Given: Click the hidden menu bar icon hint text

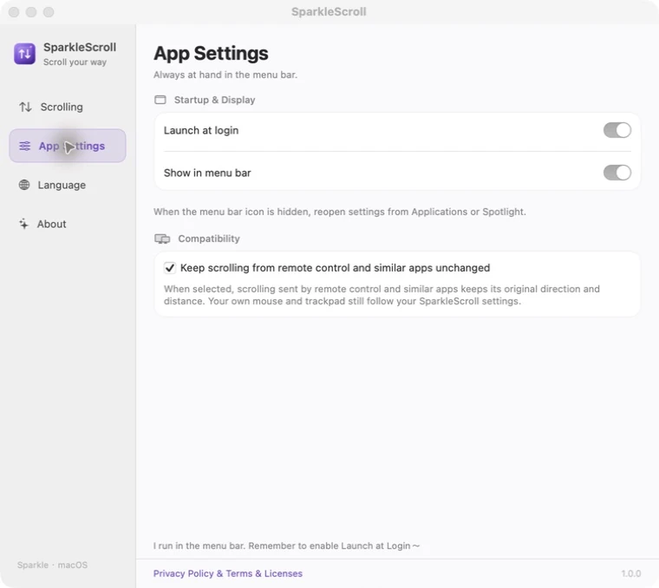Looking at the screenshot, I should point(340,212).
